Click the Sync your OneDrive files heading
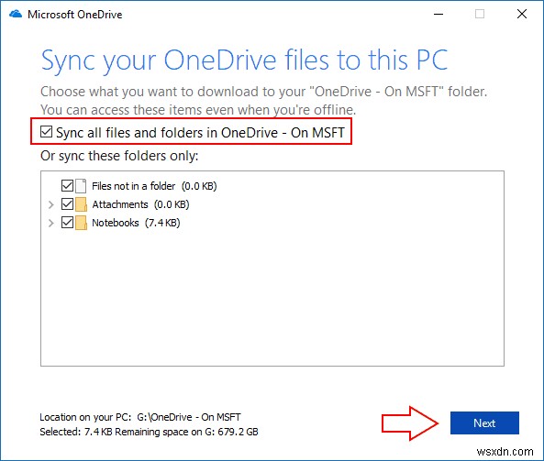The image size is (544, 461). point(245,60)
